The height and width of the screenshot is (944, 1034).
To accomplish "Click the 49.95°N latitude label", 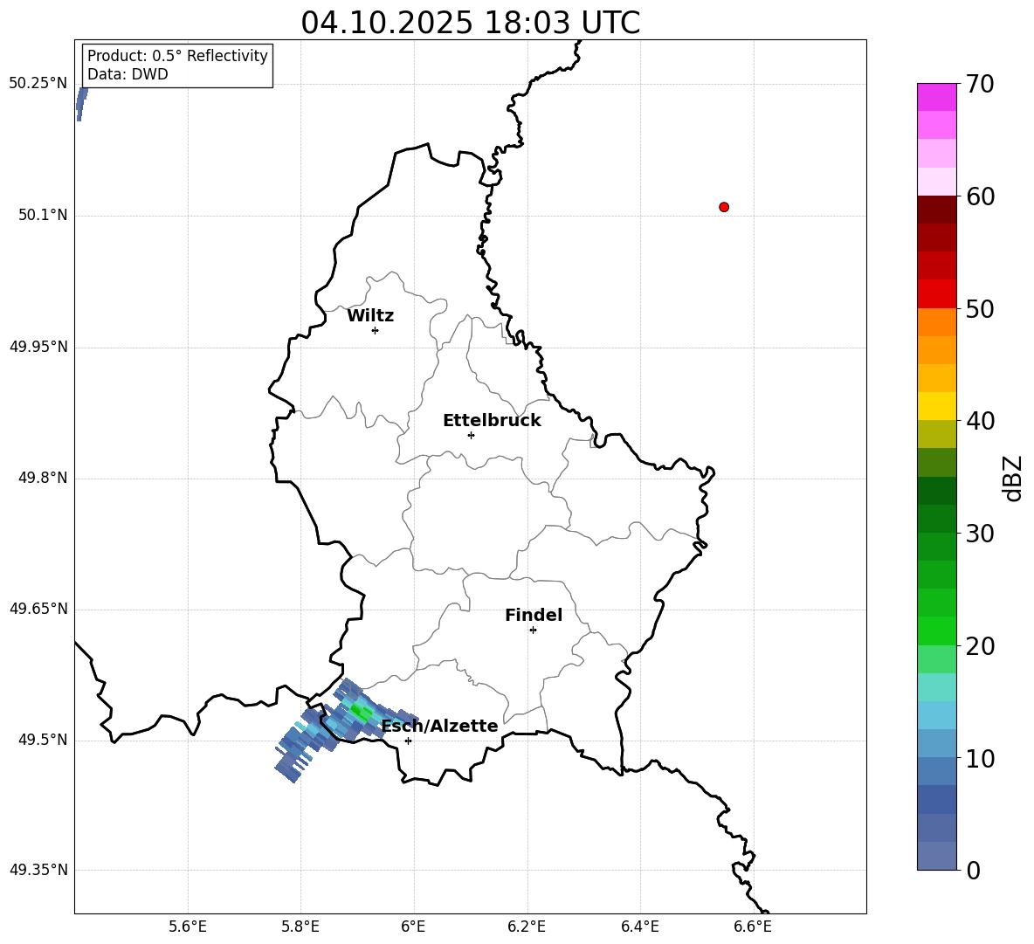I will pyautogui.click(x=38, y=347).
